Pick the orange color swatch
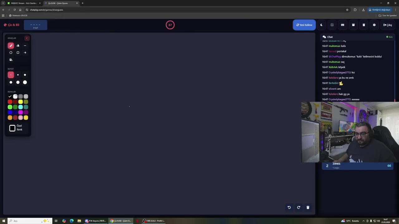Image resolution: width=399 pixels, height=224 pixels. [10, 118]
